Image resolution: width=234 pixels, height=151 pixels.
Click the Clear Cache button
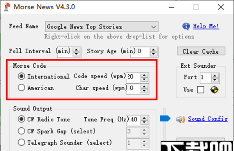tap(201, 51)
